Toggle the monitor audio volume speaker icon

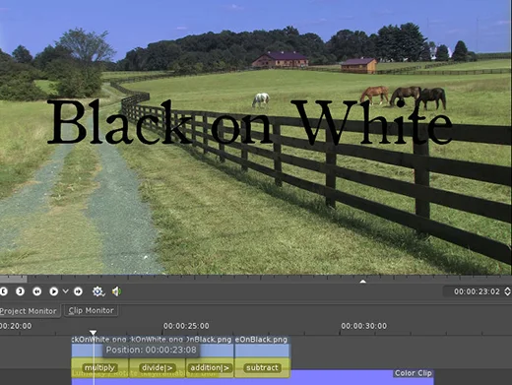pyautogui.click(x=116, y=291)
